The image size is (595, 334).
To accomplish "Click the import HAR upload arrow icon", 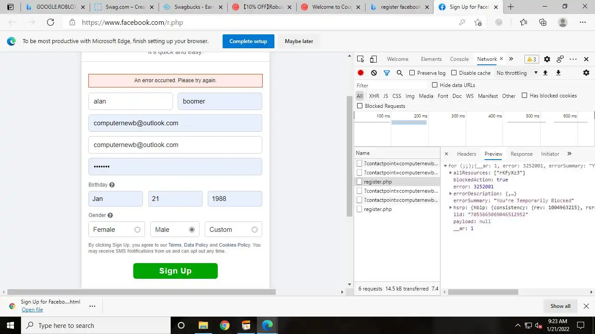I will (x=545, y=73).
